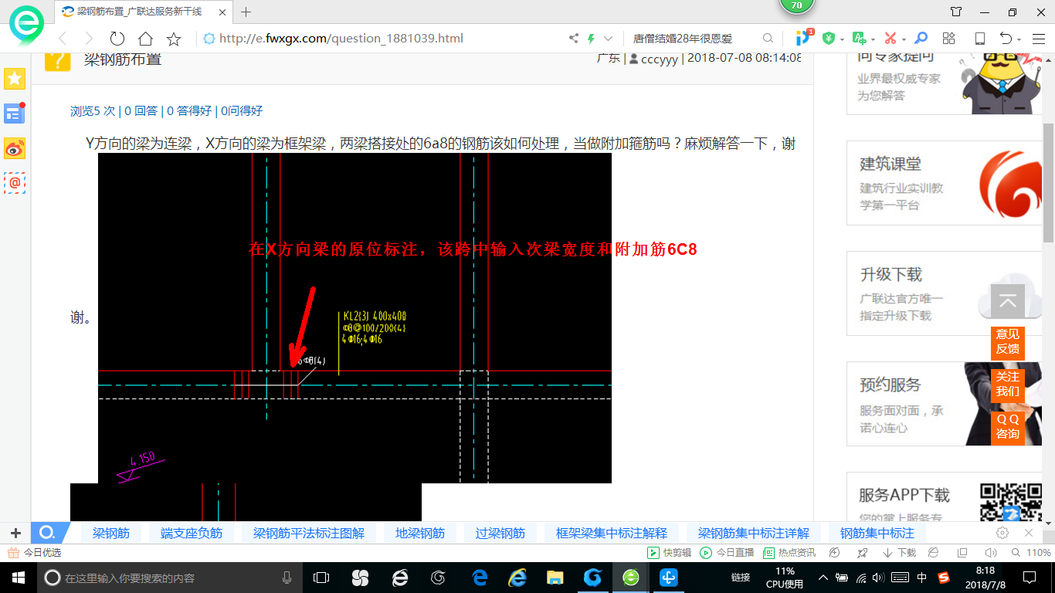1055x593 pixels.
Task: Click the 110% zoom level control
Action: pos(1031,553)
